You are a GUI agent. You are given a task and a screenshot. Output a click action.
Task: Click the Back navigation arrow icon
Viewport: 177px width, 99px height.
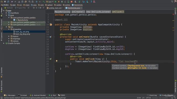37,2
